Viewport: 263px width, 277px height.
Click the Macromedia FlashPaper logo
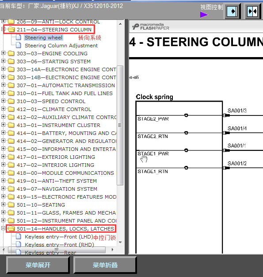(151, 27)
